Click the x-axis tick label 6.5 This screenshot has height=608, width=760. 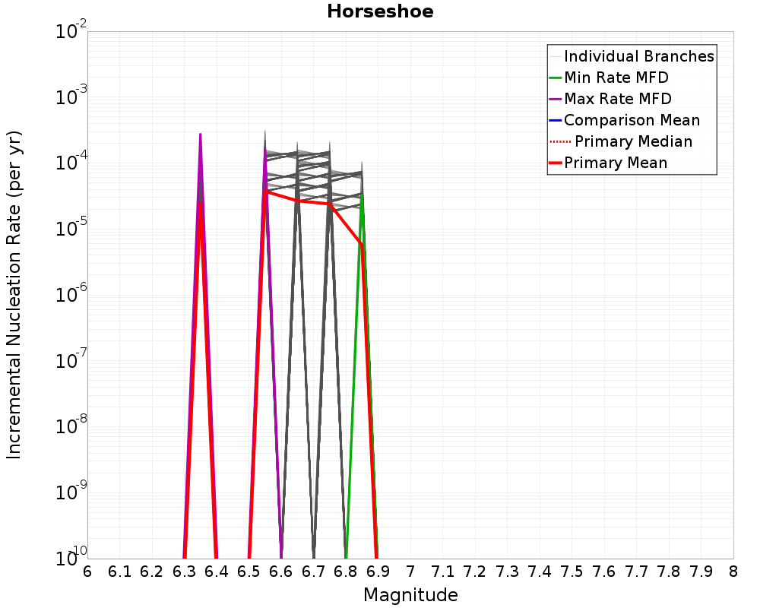[x=249, y=572]
